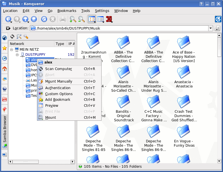Open the Back button history arrow
Image resolution: width=223 pixels, height=172 pixels.
[x=11, y=22]
